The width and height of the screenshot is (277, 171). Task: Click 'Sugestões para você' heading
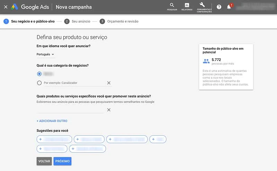point(52,131)
